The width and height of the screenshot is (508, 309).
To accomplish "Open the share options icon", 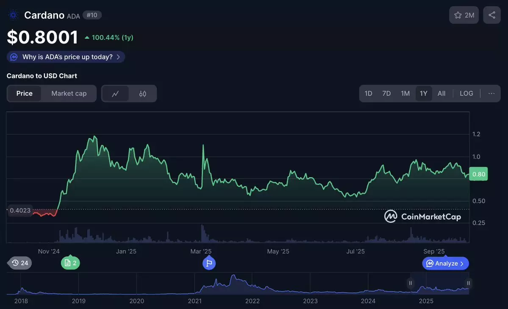I will click(x=491, y=15).
